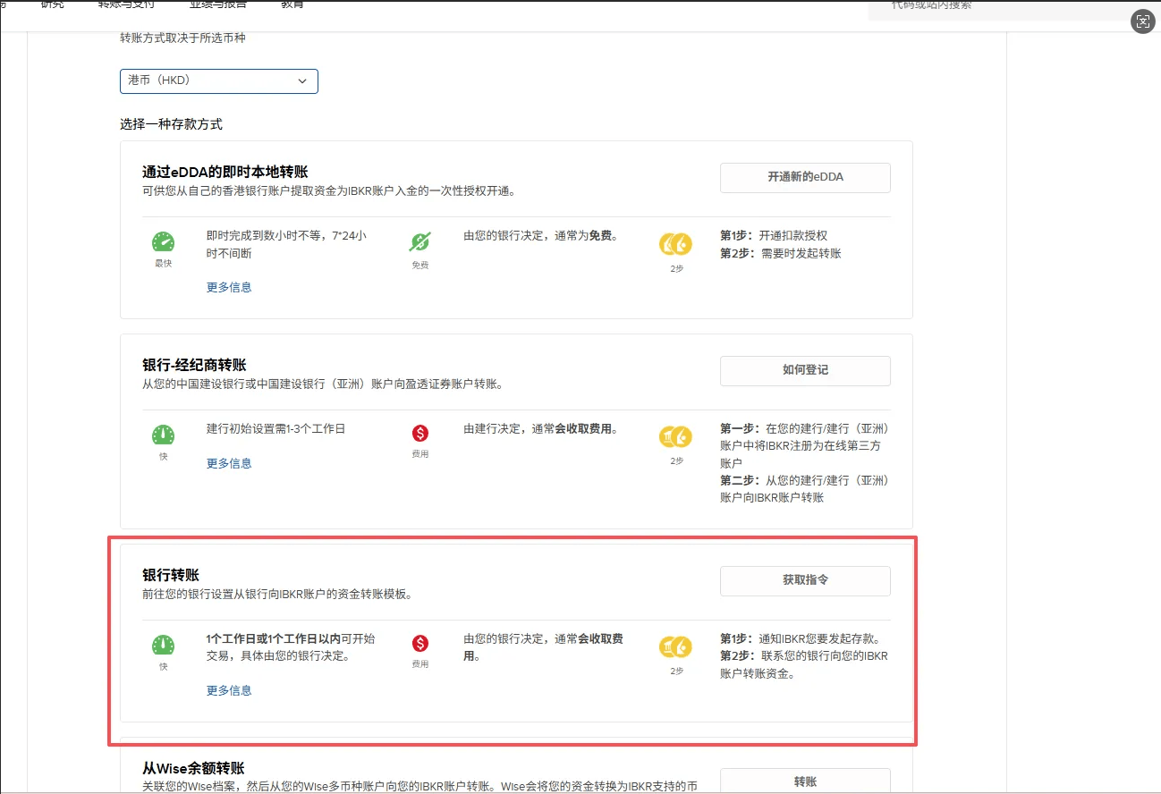Open the 港币（HKD）currency dropdown

(219, 80)
